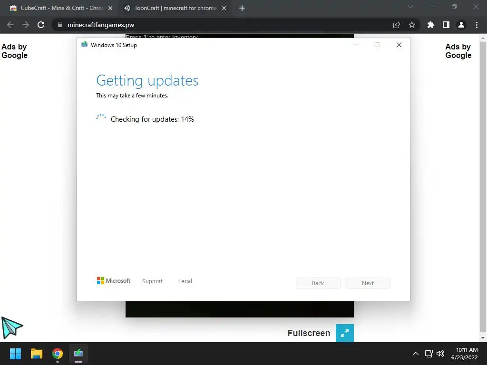487x365 pixels.
Task: Click the Chrome taskbar icon
Action: tap(58, 354)
